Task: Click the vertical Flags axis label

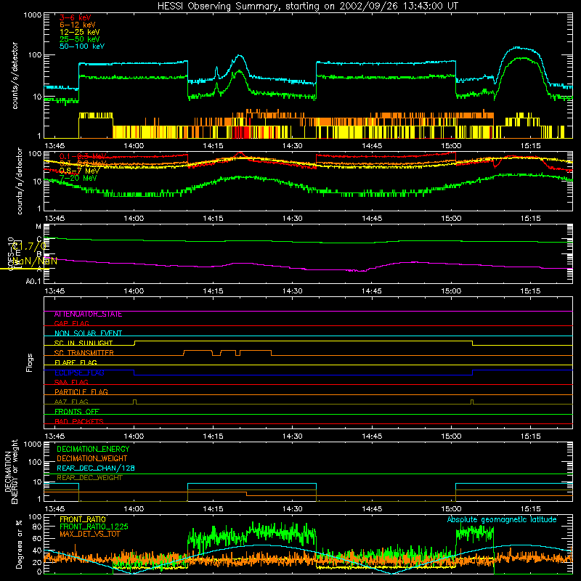Action: [x=30, y=362]
